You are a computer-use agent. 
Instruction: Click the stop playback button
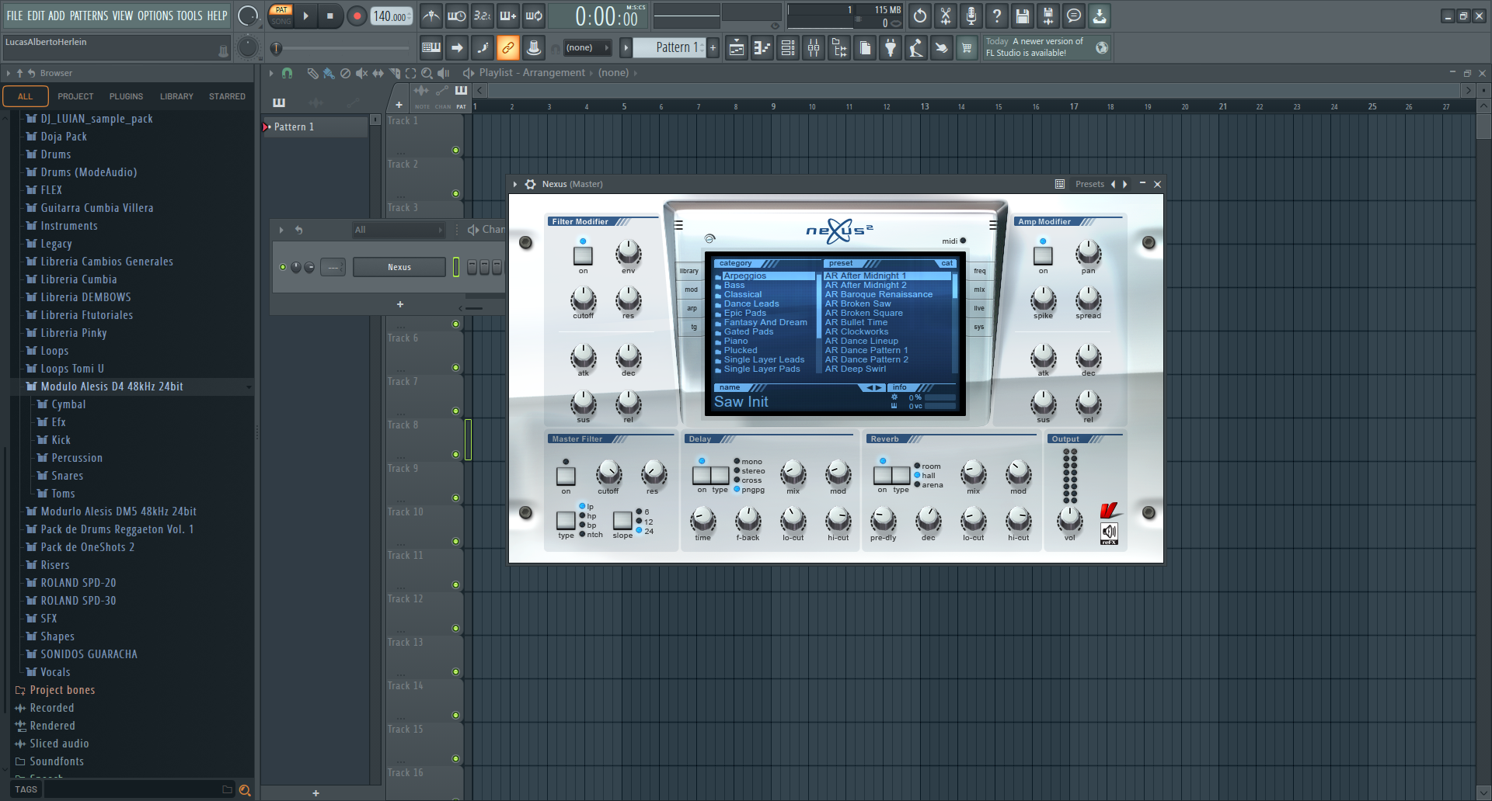point(329,16)
